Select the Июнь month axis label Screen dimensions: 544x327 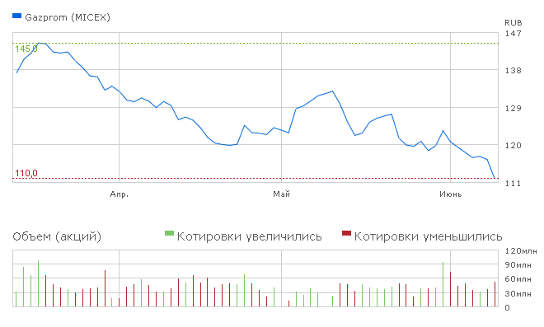coord(450,194)
